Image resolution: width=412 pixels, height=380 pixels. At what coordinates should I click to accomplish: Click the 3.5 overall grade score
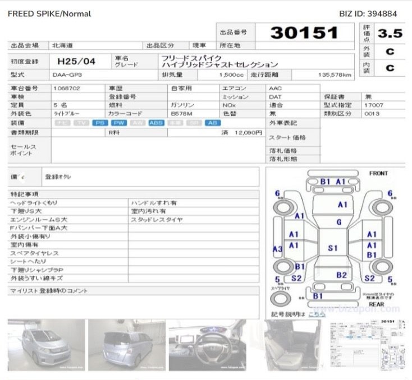point(390,33)
